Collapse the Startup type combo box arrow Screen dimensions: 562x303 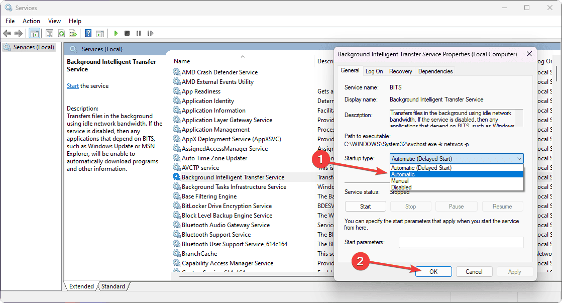click(519, 159)
